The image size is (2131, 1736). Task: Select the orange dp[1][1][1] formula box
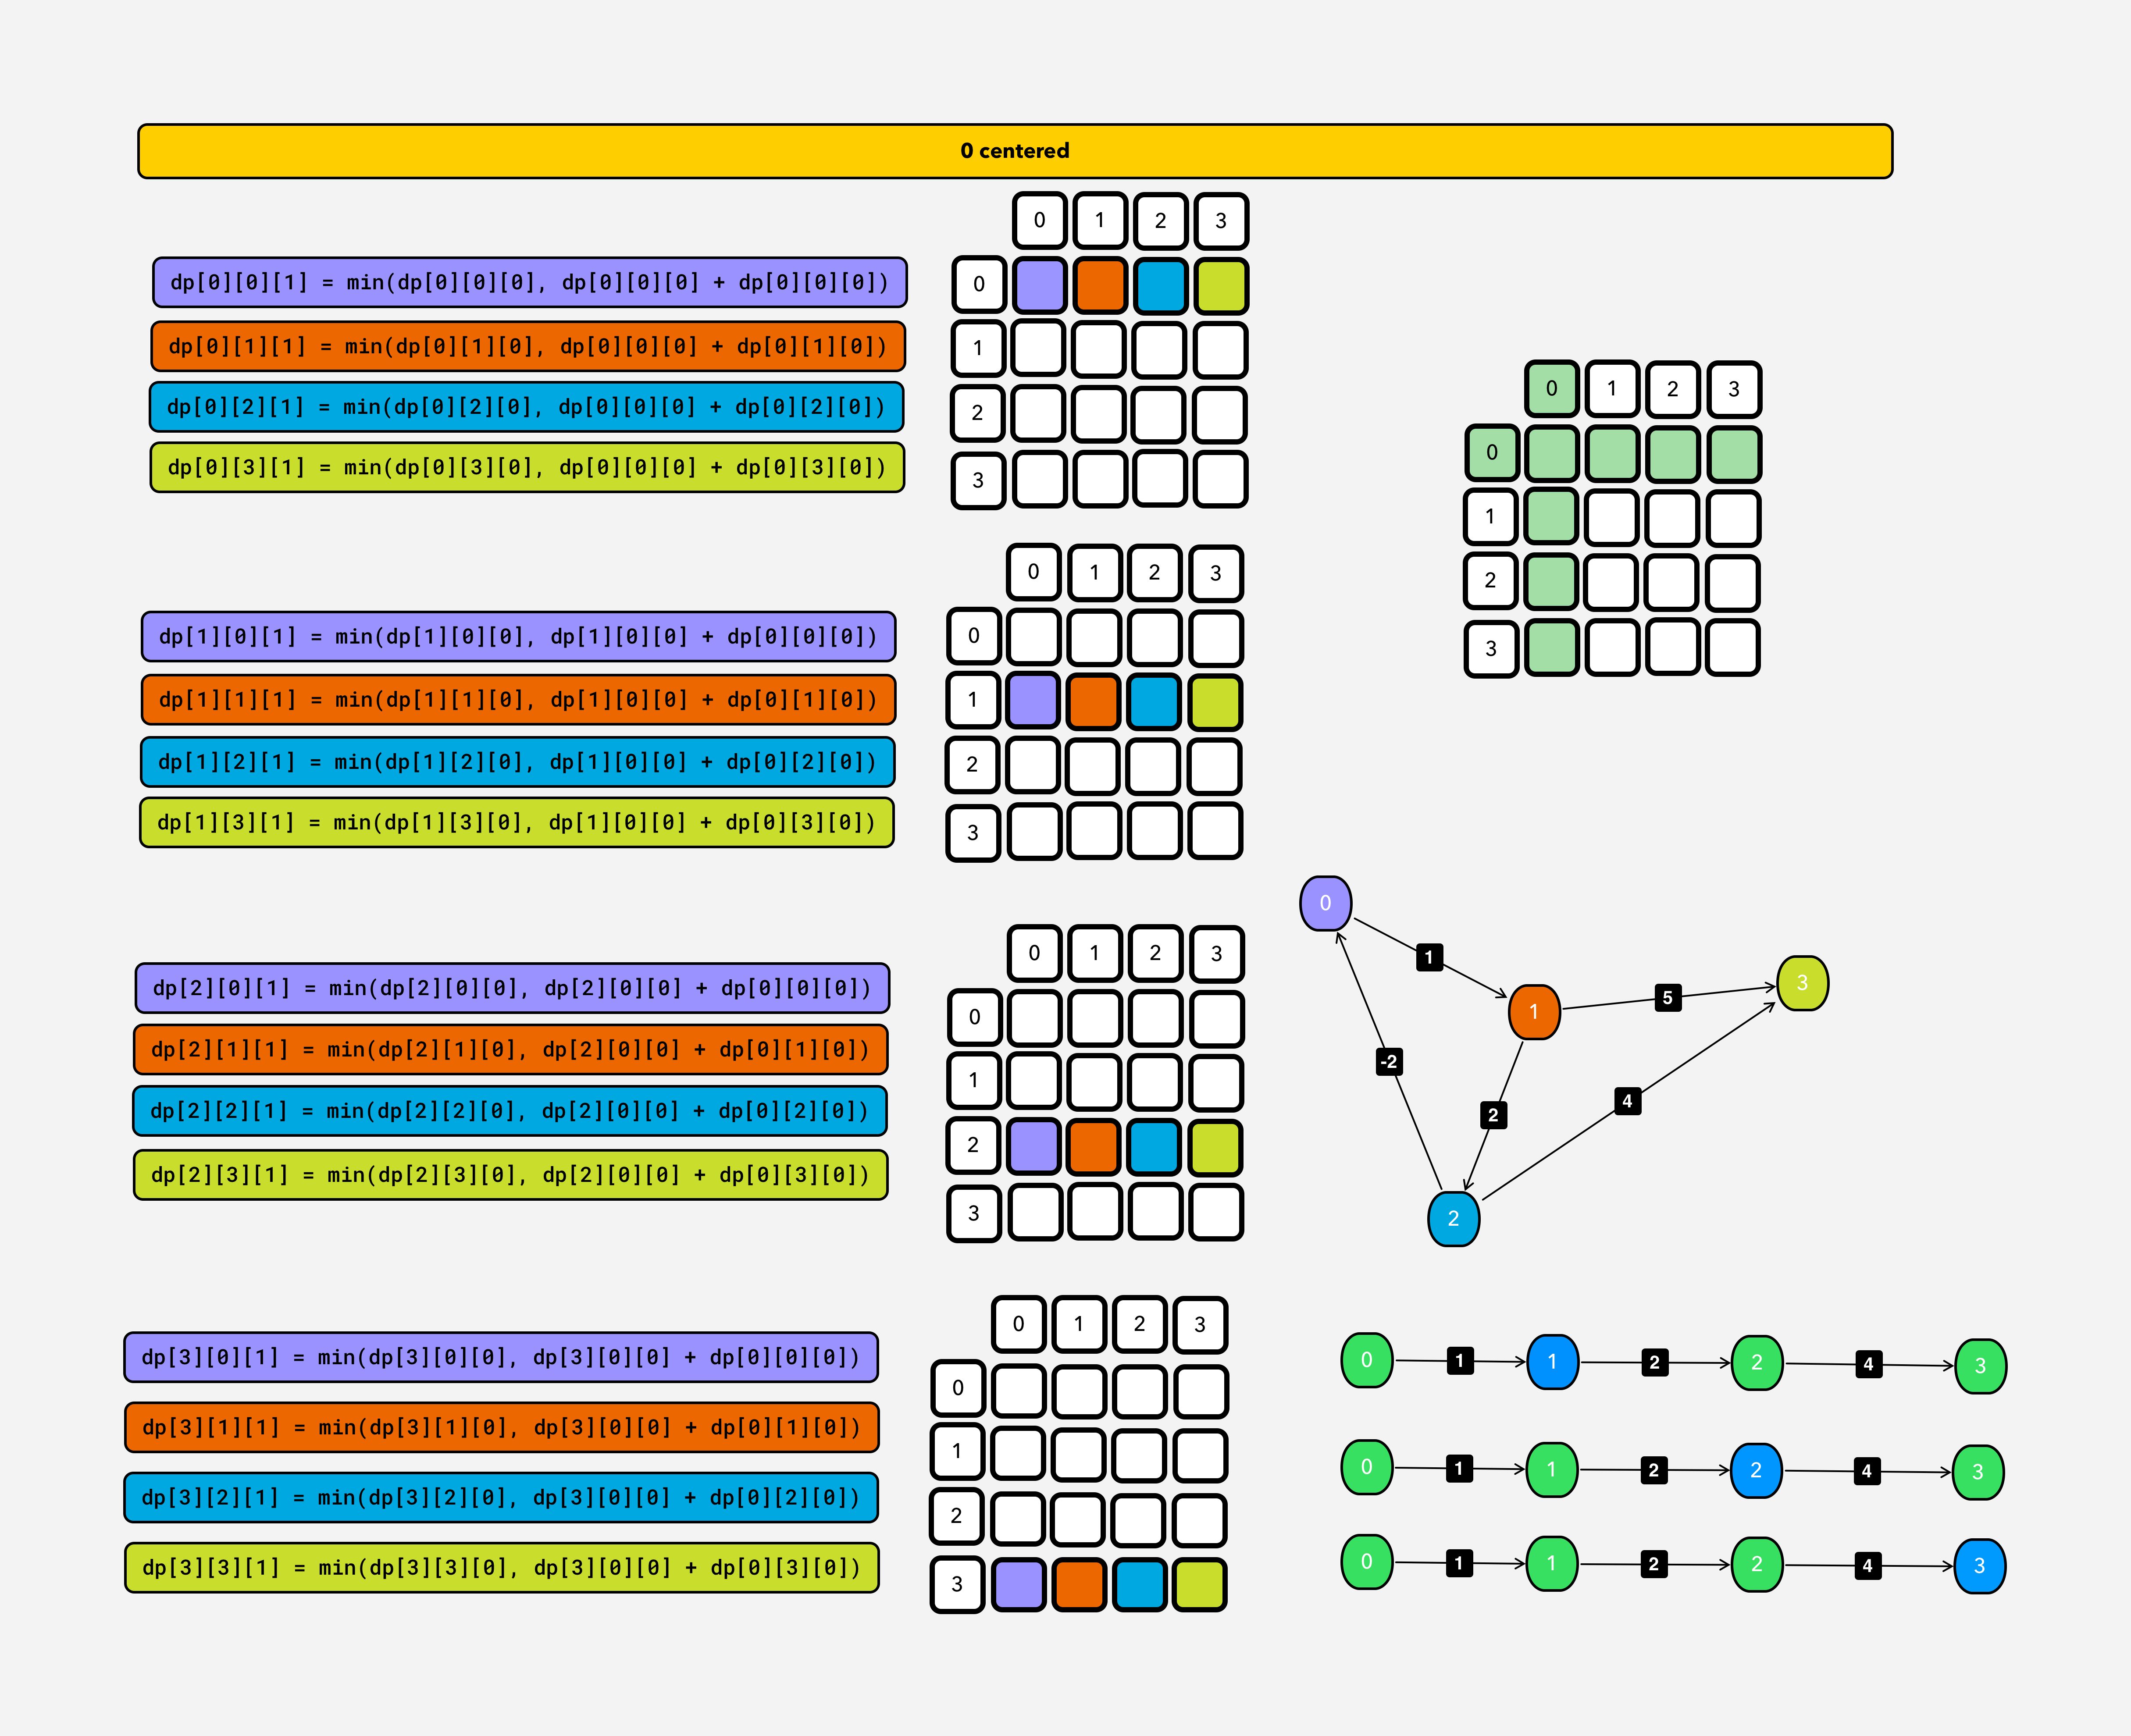pyautogui.click(x=518, y=699)
